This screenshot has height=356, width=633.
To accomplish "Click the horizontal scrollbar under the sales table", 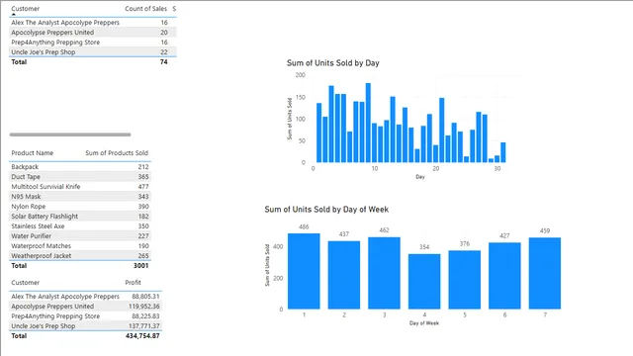I will pyautogui.click(x=70, y=134).
